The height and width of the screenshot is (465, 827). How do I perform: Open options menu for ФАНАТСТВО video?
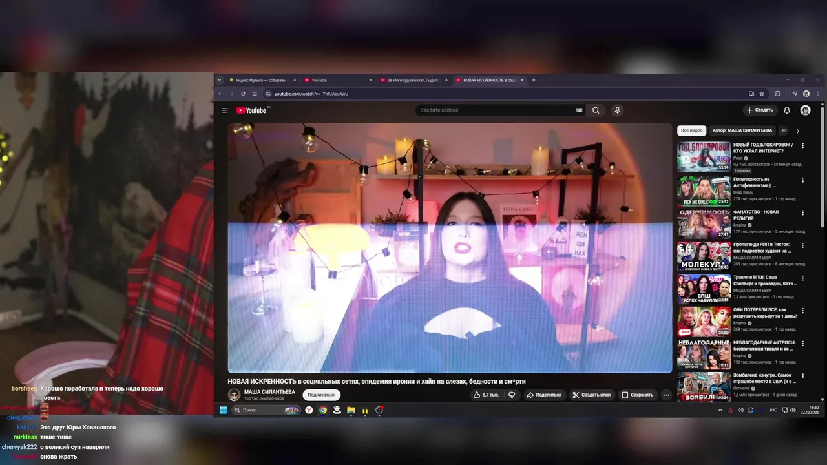(803, 212)
